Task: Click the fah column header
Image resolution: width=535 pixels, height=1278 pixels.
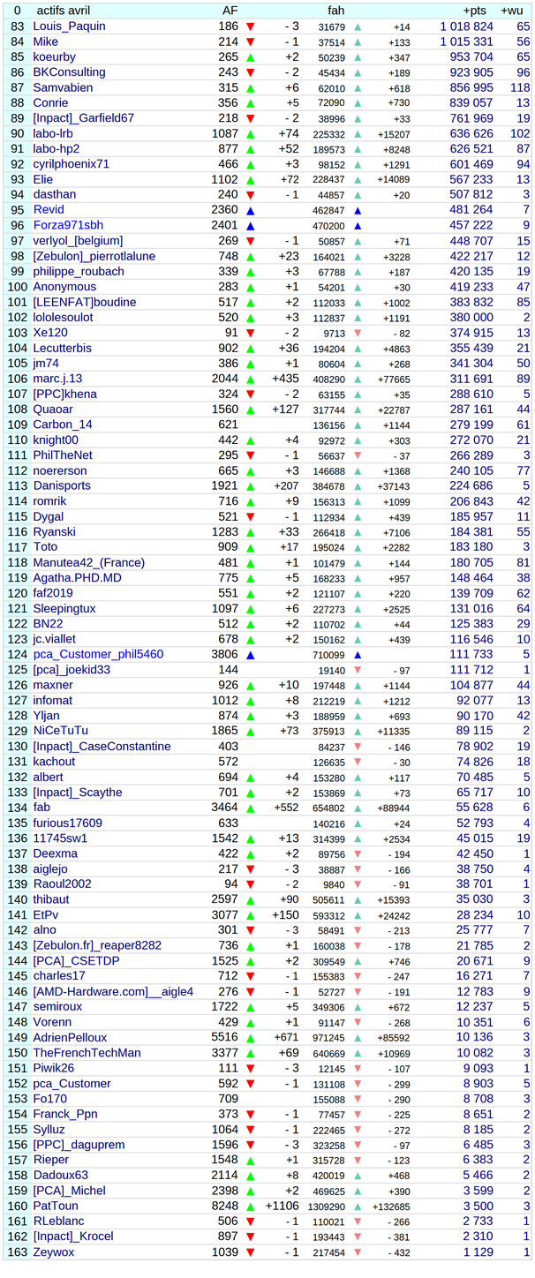Action: pos(335,11)
